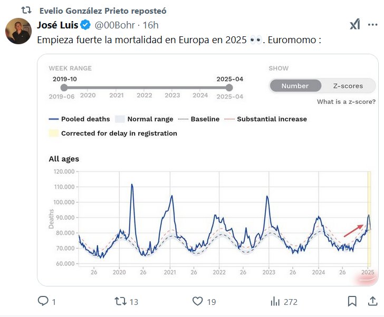Share the post via upload arrow icon
This screenshot has height=317, width=384.
372,302
